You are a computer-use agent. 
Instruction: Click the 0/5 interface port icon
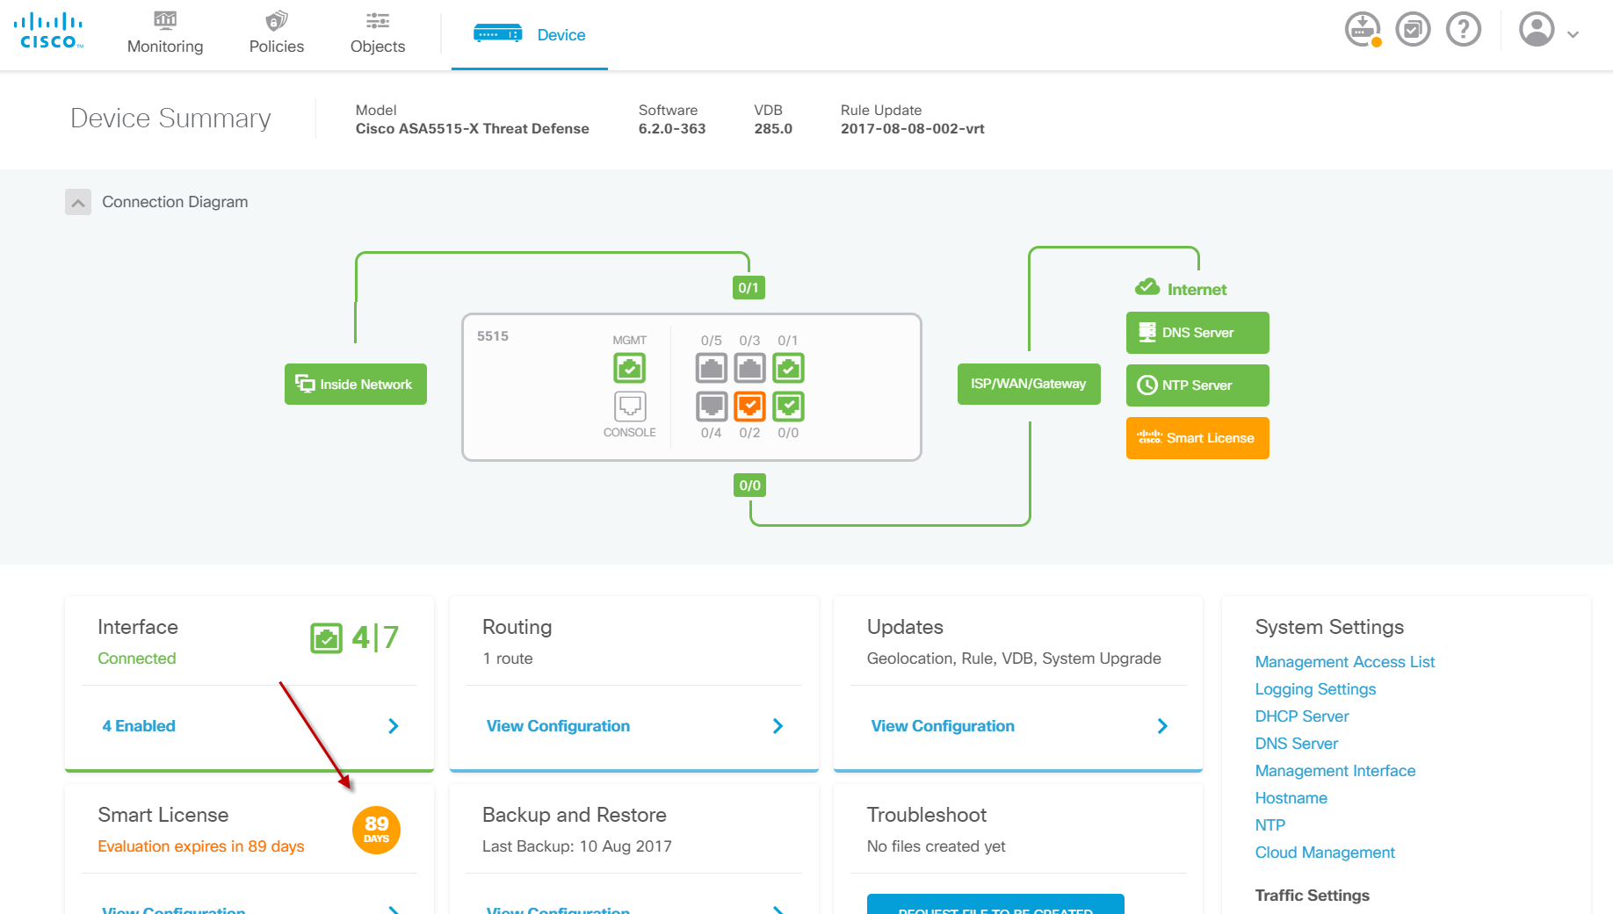[712, 368]
